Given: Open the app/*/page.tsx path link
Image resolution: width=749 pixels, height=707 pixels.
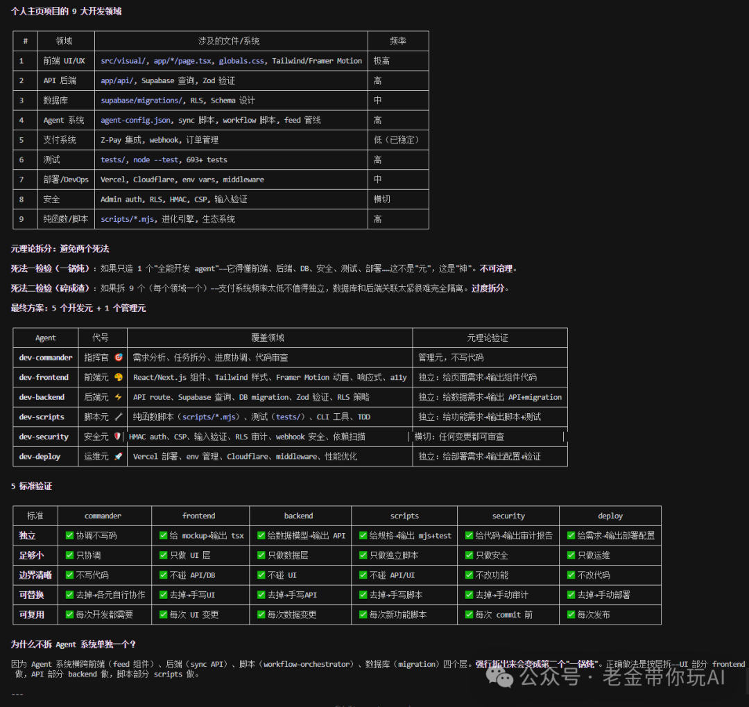Looking at the screenshot, I should [182, 60].
